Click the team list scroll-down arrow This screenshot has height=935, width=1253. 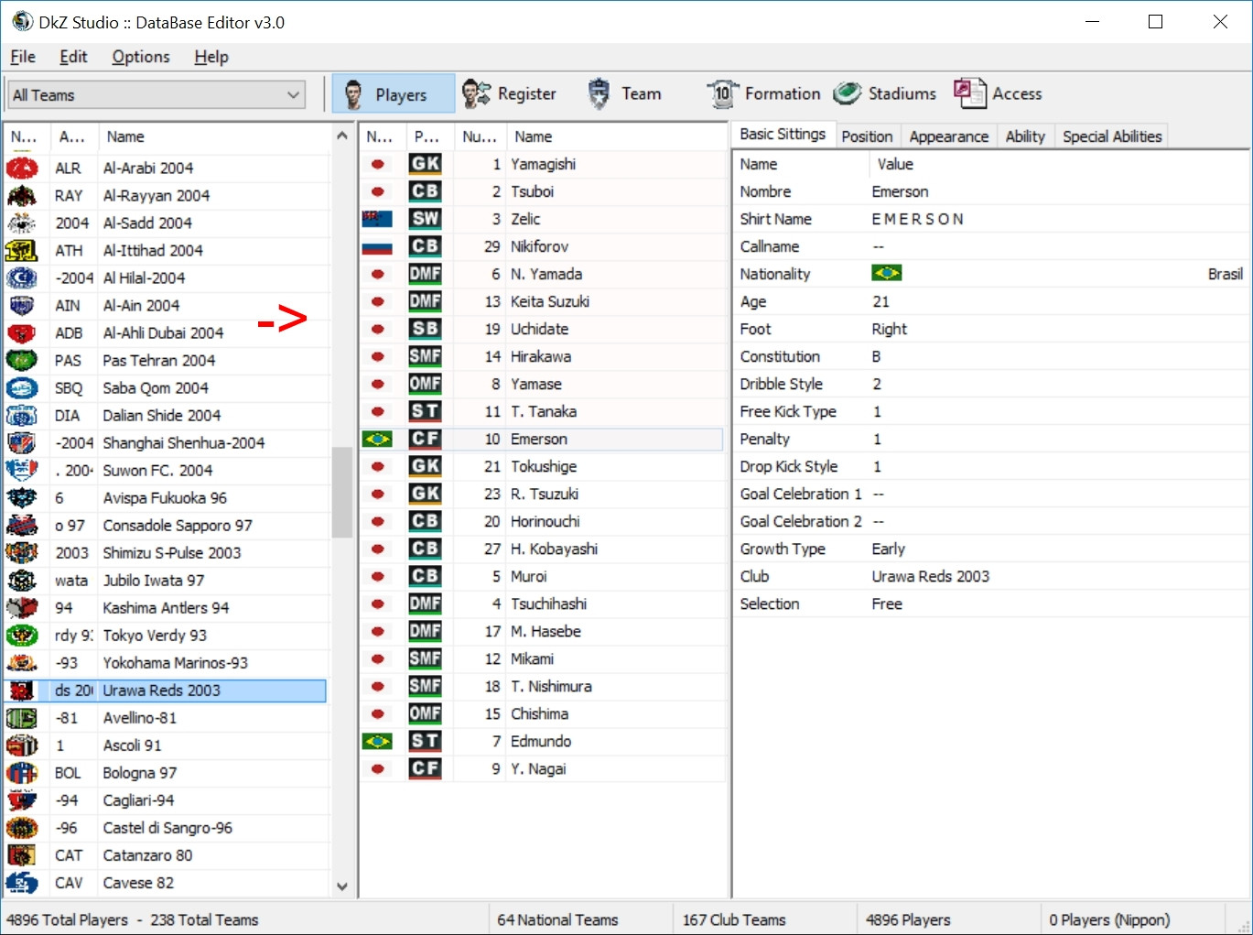[342, 886]
